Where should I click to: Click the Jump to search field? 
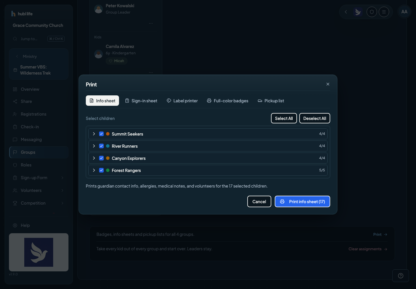point(39,39)
